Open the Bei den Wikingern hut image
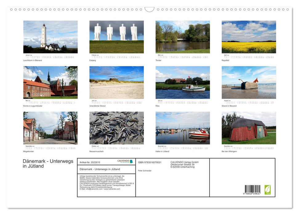This screenshot has height=215, width=299. click(249, 128)
